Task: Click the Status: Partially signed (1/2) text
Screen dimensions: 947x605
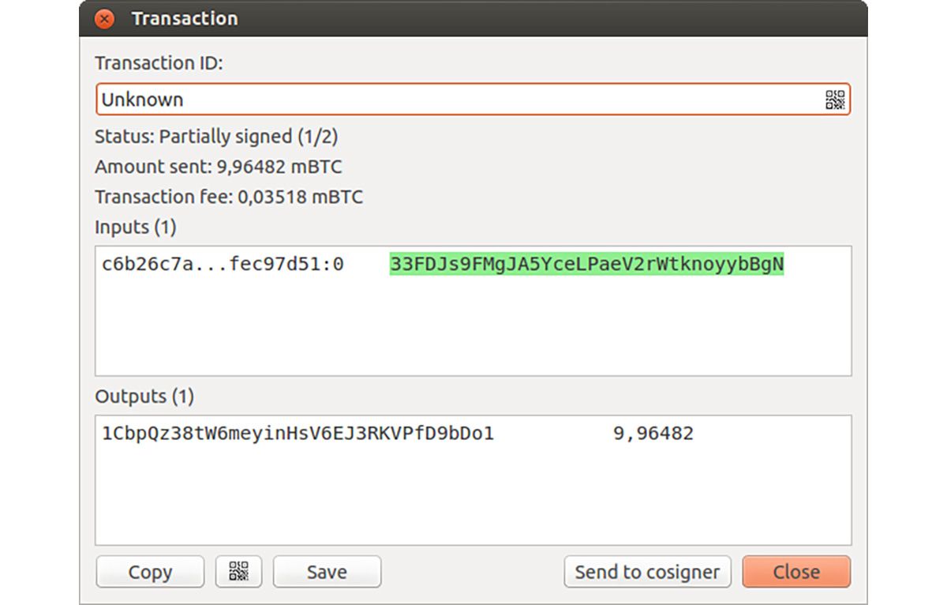Action: [x=216, y=137]
